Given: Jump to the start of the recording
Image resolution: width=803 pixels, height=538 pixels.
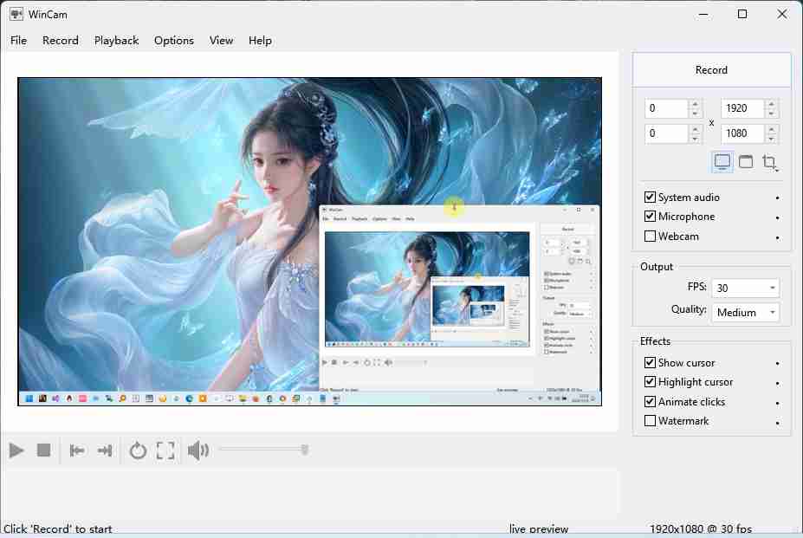Looking at the screenshot, I should (77, 450).
